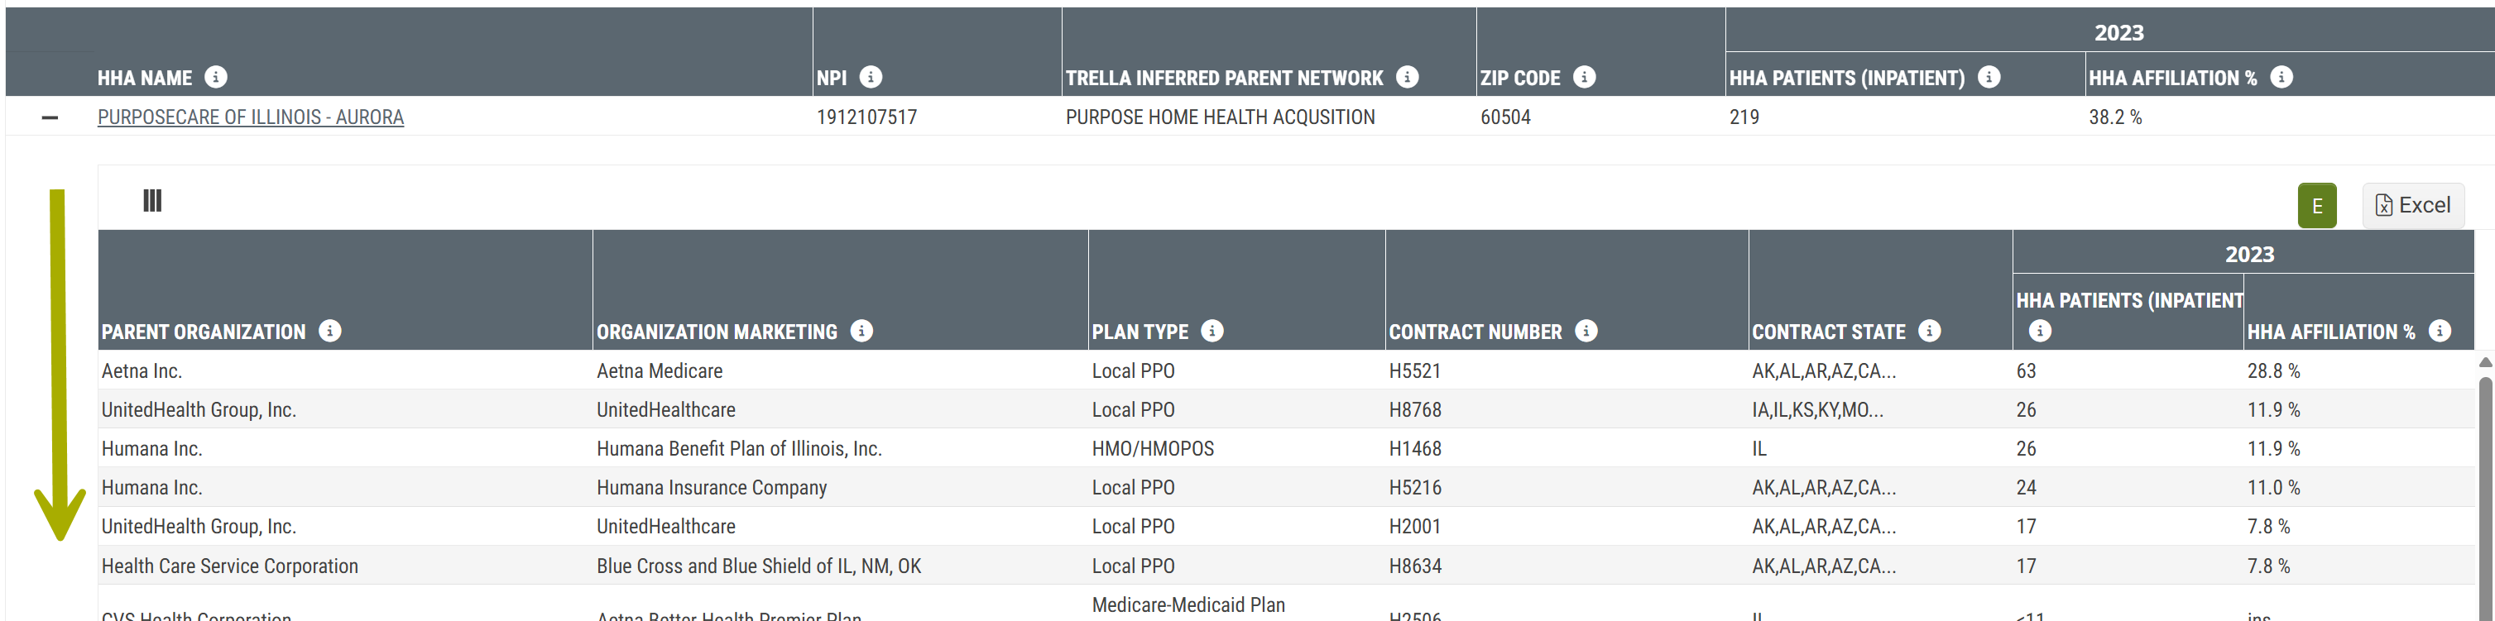Viewport: 2495px width, 621px height.
Task: Sort by PARENT ORGANIZATION column header
Action: pos(204,332)
